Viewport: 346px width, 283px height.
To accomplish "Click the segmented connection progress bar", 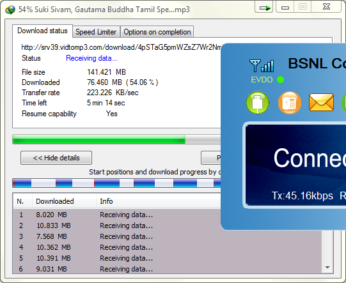I will (x=117, y=183).
